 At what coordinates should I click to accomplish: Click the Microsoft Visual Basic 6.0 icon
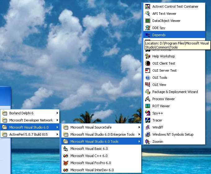pyautogui.click(x=66, y=149)
